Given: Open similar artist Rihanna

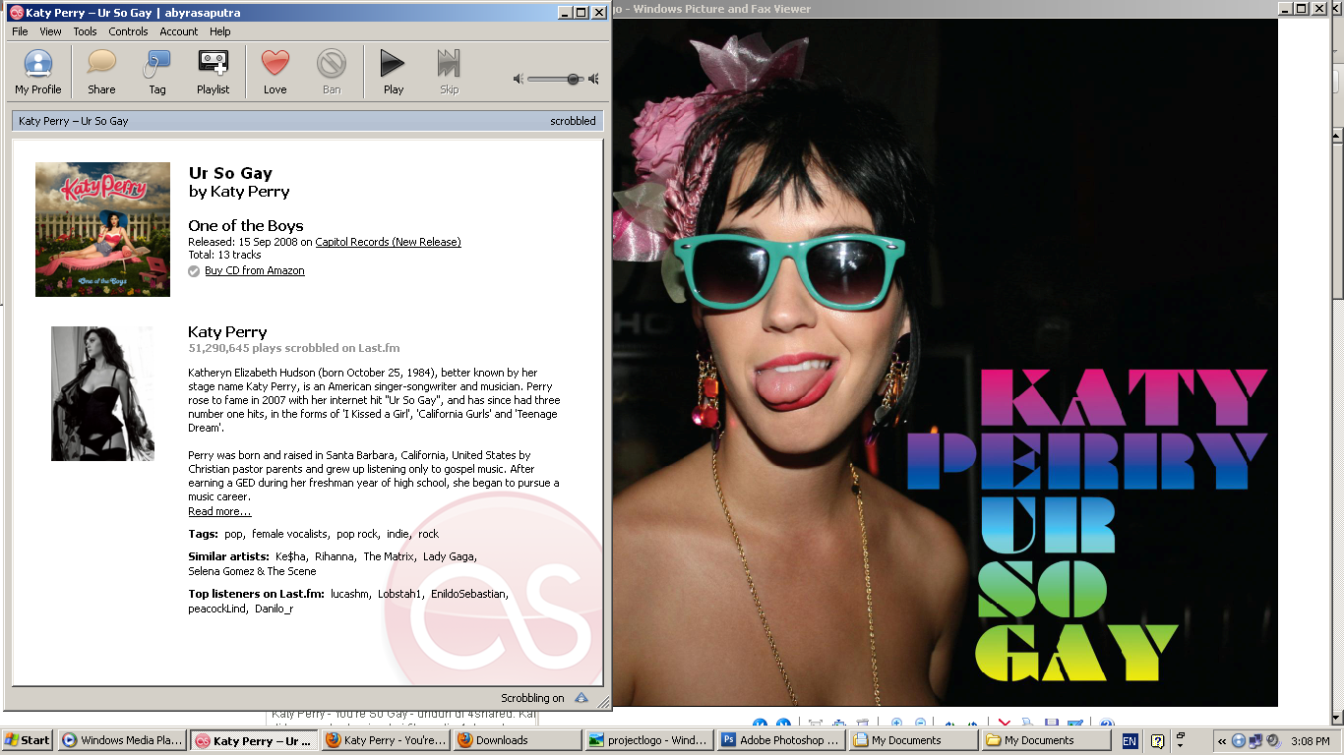Looking at the screenshot, I should click(x=335, y=556).
